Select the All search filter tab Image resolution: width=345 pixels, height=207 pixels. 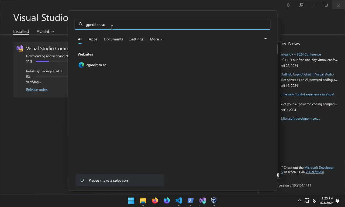coord(80,39)
